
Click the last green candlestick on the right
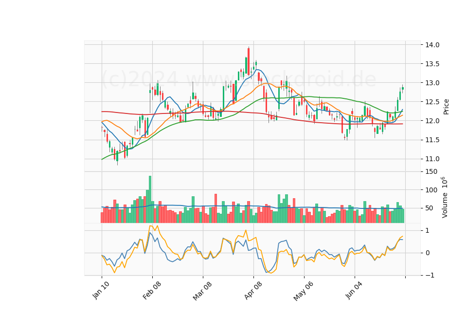pyautogui.click(x=403, y=88)
